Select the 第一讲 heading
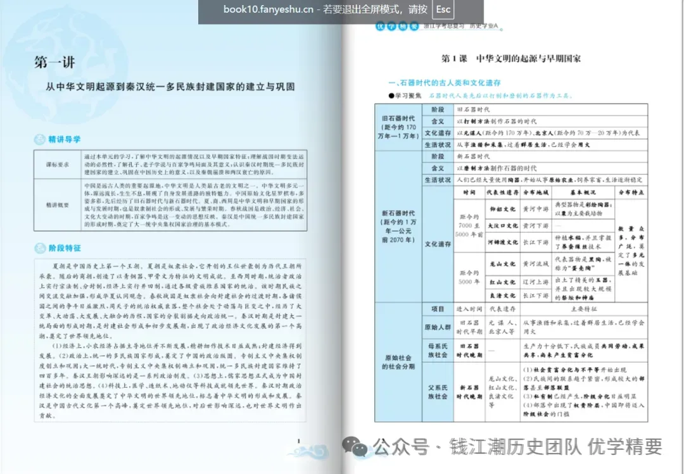This screenshot has width=684, height=474. pos(54,63)
